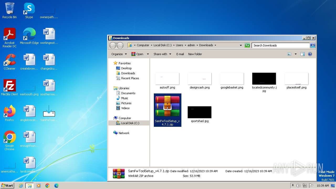The image size is (336, 189).
Task: Expand the arrow after admin in address bar
Action: click(x=197, y=45)
